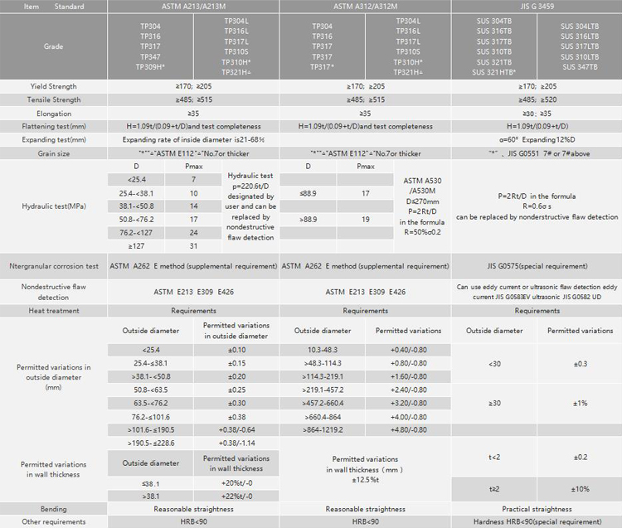Click the Pmax value 10
The image size is (622, 528).
pyautogui.click(x=193, y=193)
